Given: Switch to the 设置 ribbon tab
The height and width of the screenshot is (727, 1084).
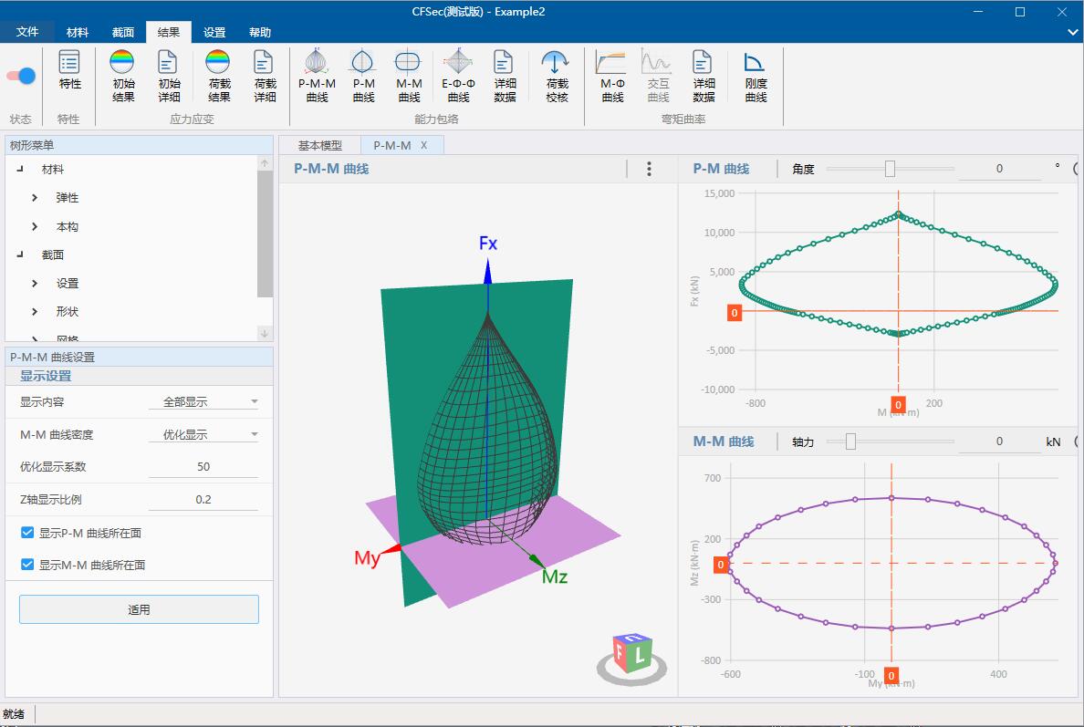Looking at the screenshot, I should (x=214, y=32).
